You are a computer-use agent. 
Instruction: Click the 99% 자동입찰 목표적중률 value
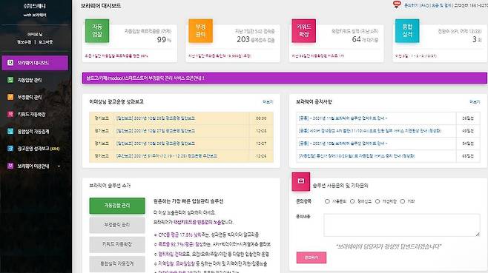click(x=164, y=39)
